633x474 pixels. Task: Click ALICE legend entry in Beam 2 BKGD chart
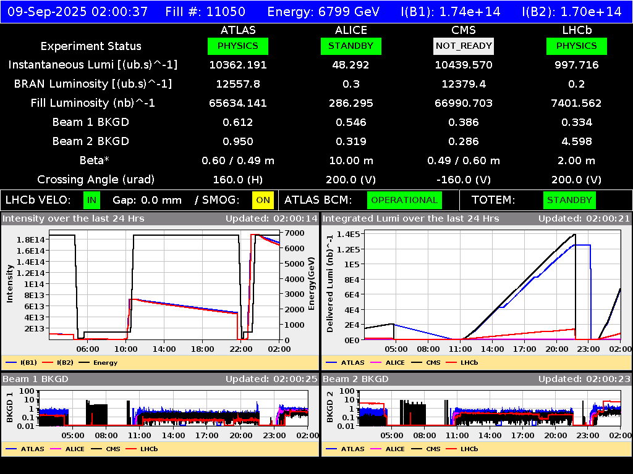(x=388, y=449)
